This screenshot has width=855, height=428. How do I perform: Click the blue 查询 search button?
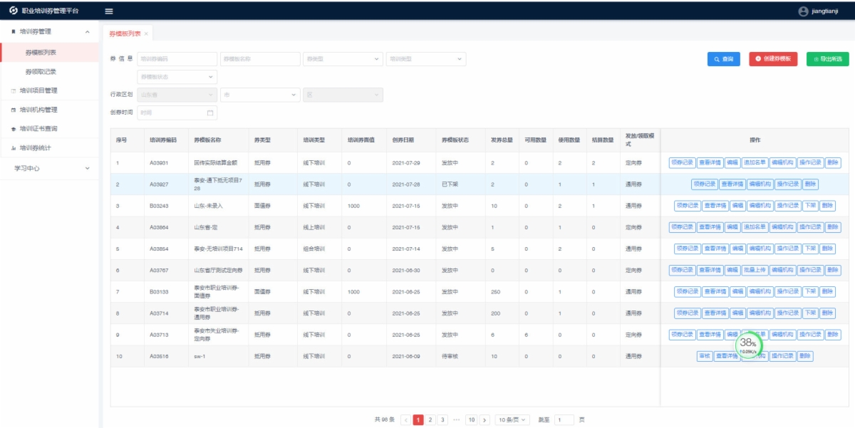tap(723, 59)
